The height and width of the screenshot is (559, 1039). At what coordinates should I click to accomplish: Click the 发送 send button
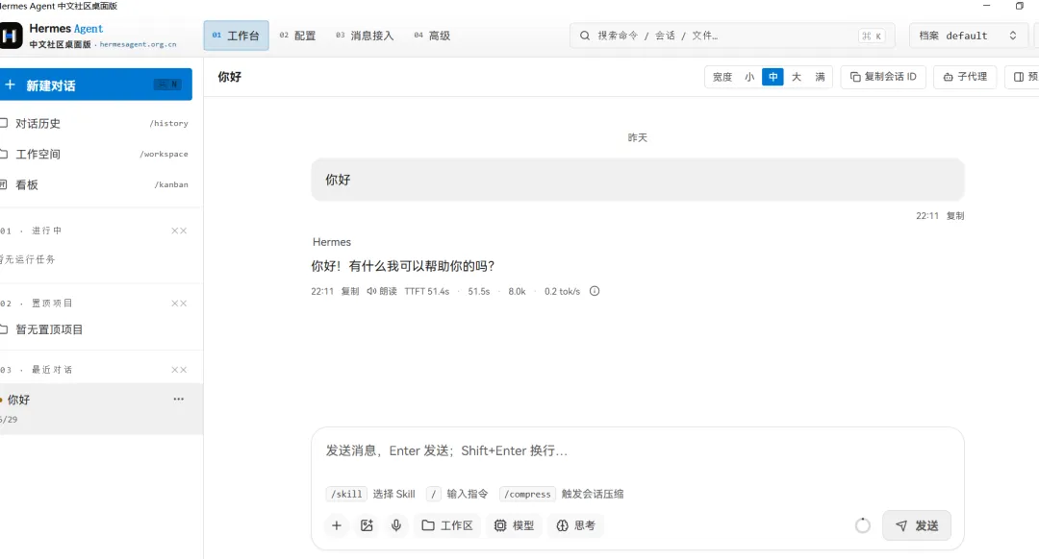[917, 525]
